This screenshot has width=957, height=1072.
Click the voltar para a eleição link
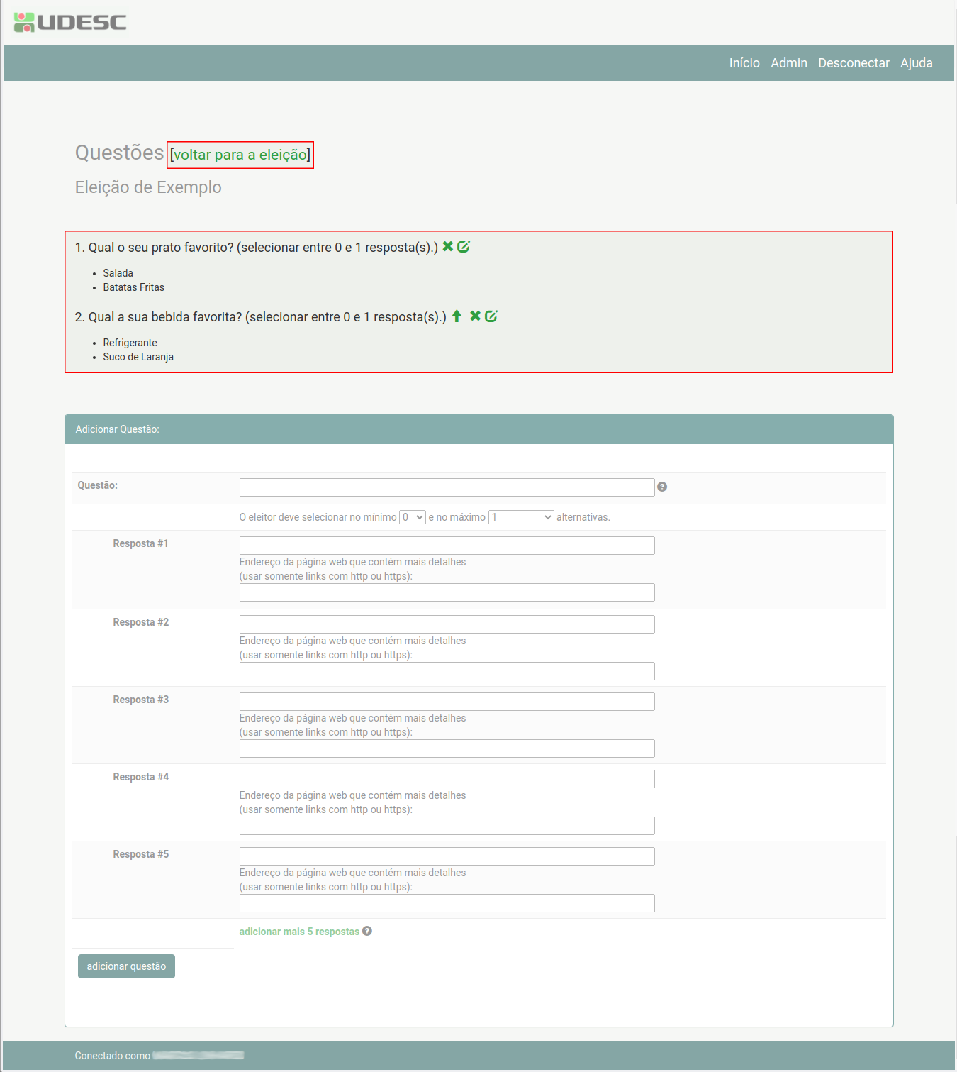240,155
